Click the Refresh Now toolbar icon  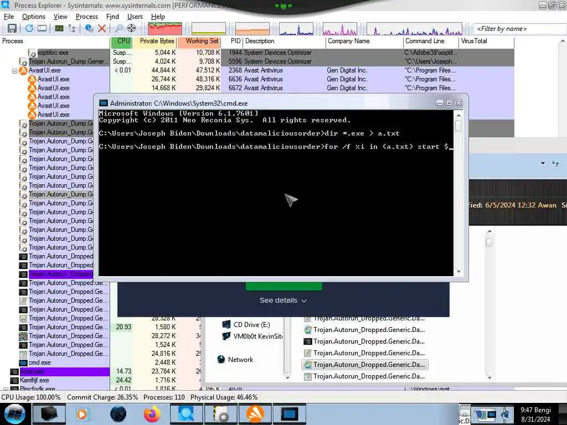(x=29, y=28)
